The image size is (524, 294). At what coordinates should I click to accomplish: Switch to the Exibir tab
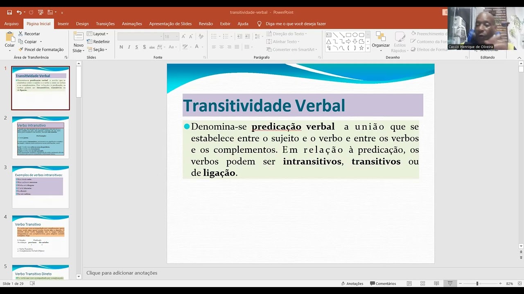click(x=225, y=24)
